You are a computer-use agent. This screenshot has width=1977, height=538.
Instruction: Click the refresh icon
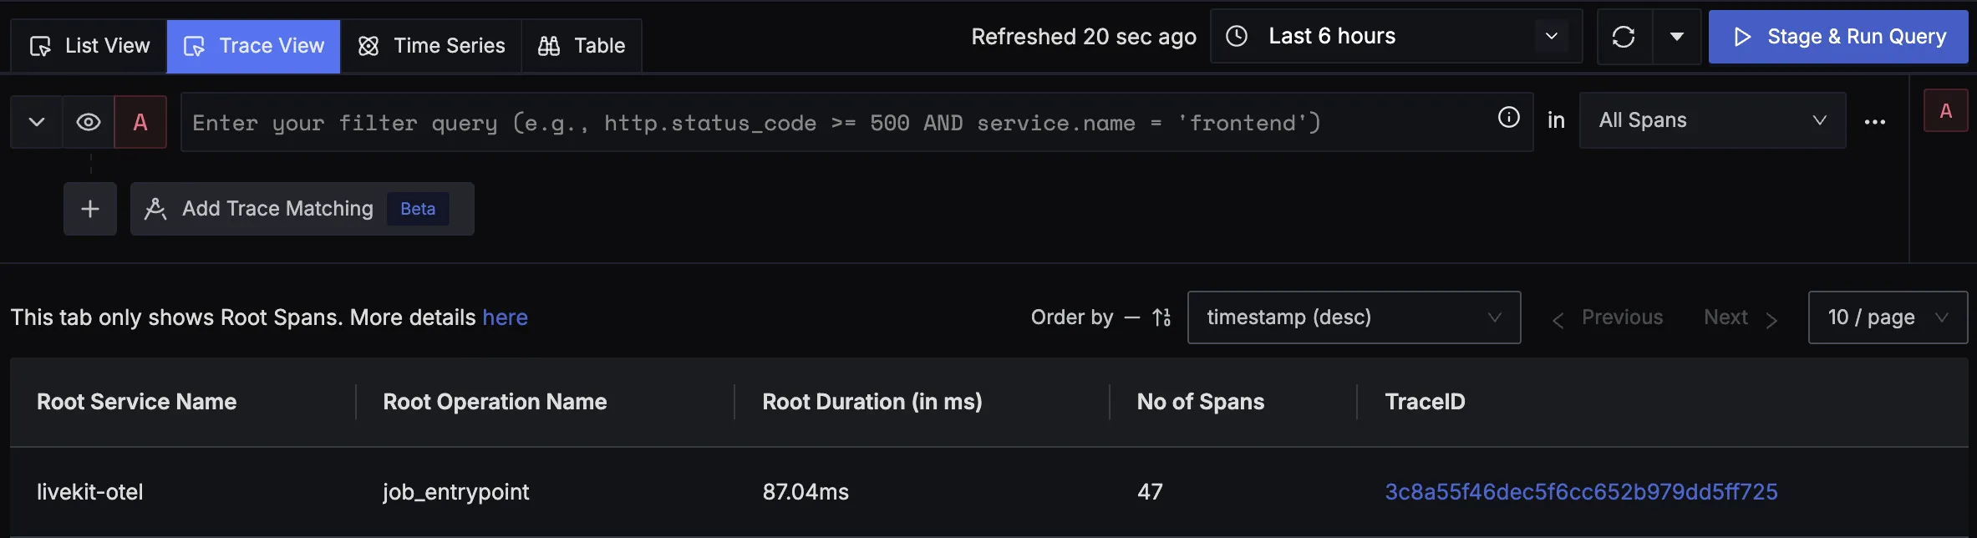[1624, 37]
